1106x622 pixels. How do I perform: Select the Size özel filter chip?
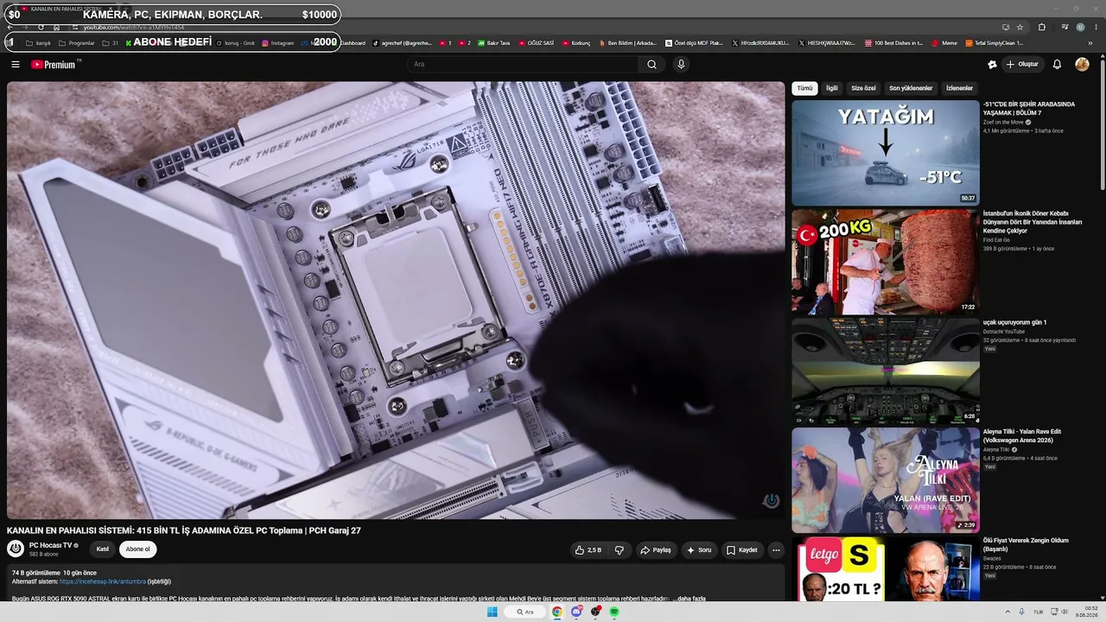[x=863, y=88]
